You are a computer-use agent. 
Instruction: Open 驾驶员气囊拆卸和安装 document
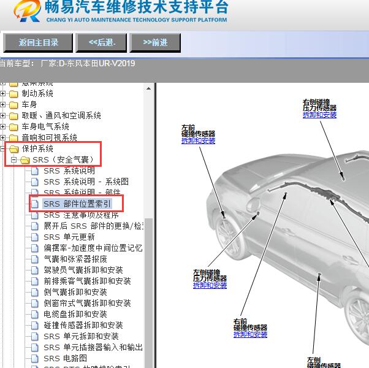pos(83,270)
